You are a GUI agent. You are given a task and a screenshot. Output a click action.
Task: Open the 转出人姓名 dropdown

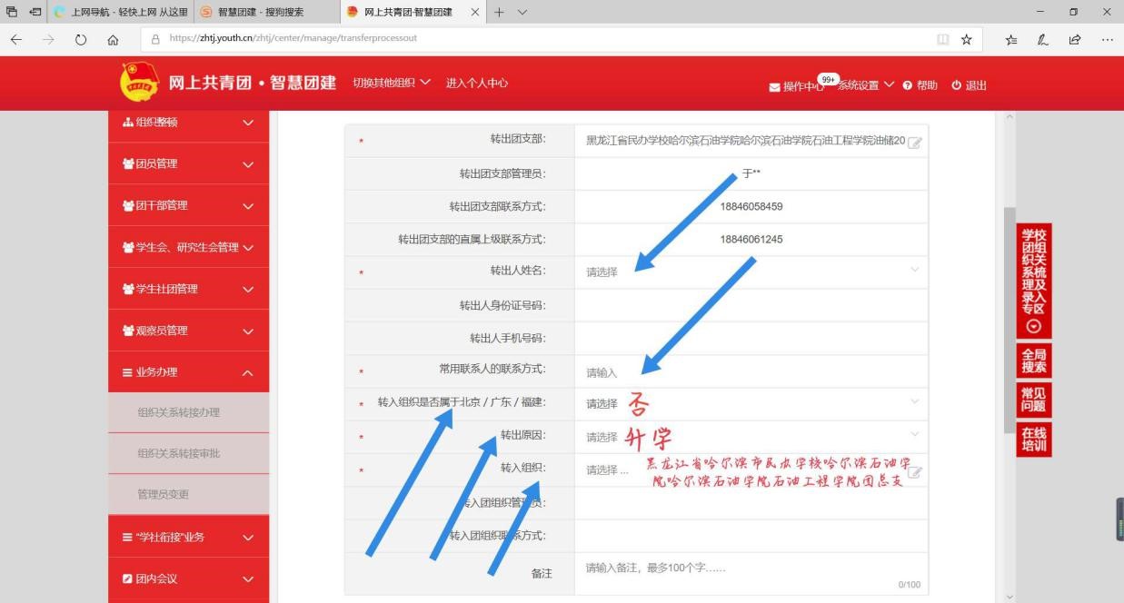tap(751, 272)
